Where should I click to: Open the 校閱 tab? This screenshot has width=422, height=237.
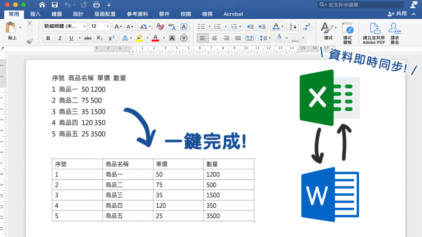[186, 14]
